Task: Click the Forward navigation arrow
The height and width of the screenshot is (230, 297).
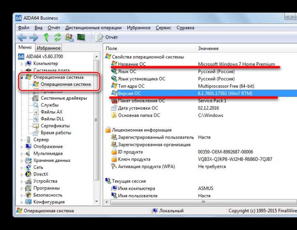Action: click(34, 37)
